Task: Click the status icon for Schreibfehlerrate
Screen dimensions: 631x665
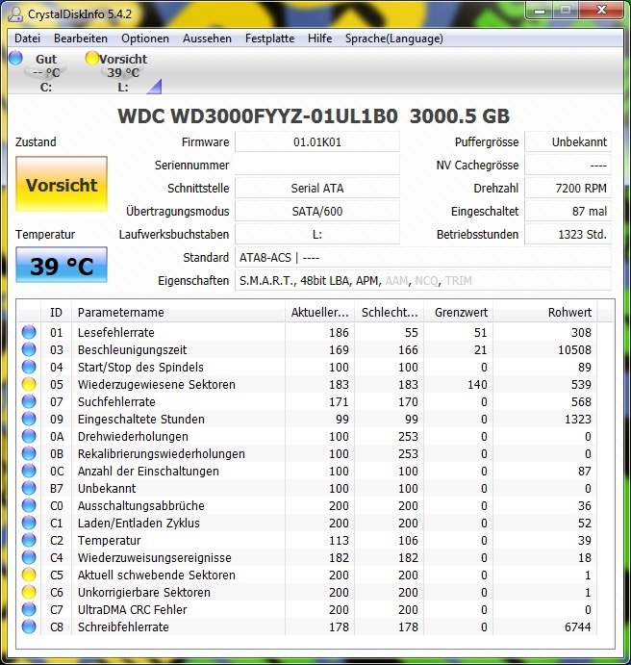Action: [29, 627]
